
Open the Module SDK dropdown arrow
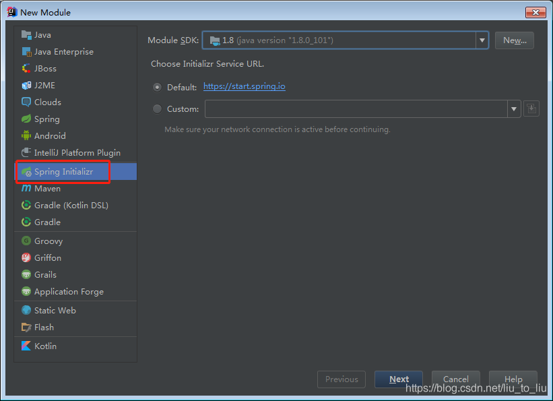(482, 40)
